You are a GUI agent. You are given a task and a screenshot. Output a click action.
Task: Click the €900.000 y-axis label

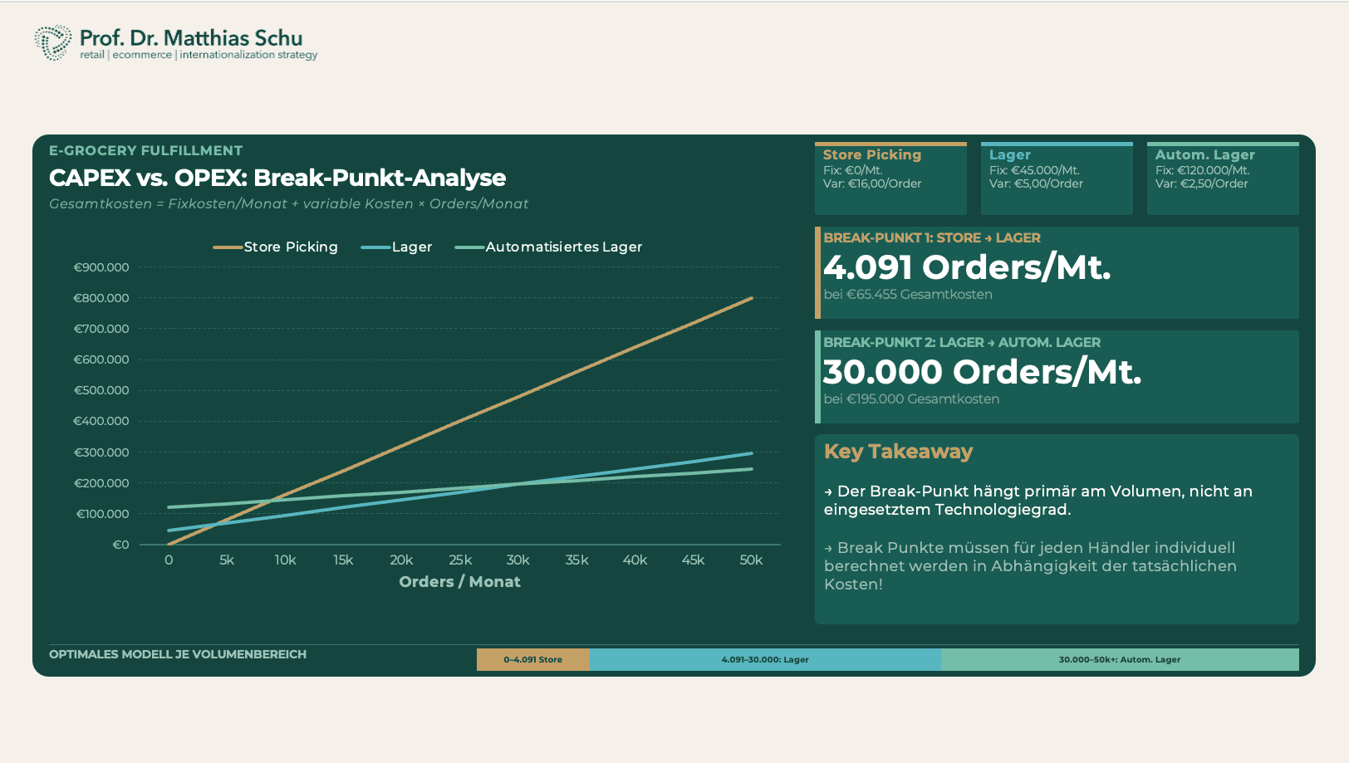tap(101, 267)
